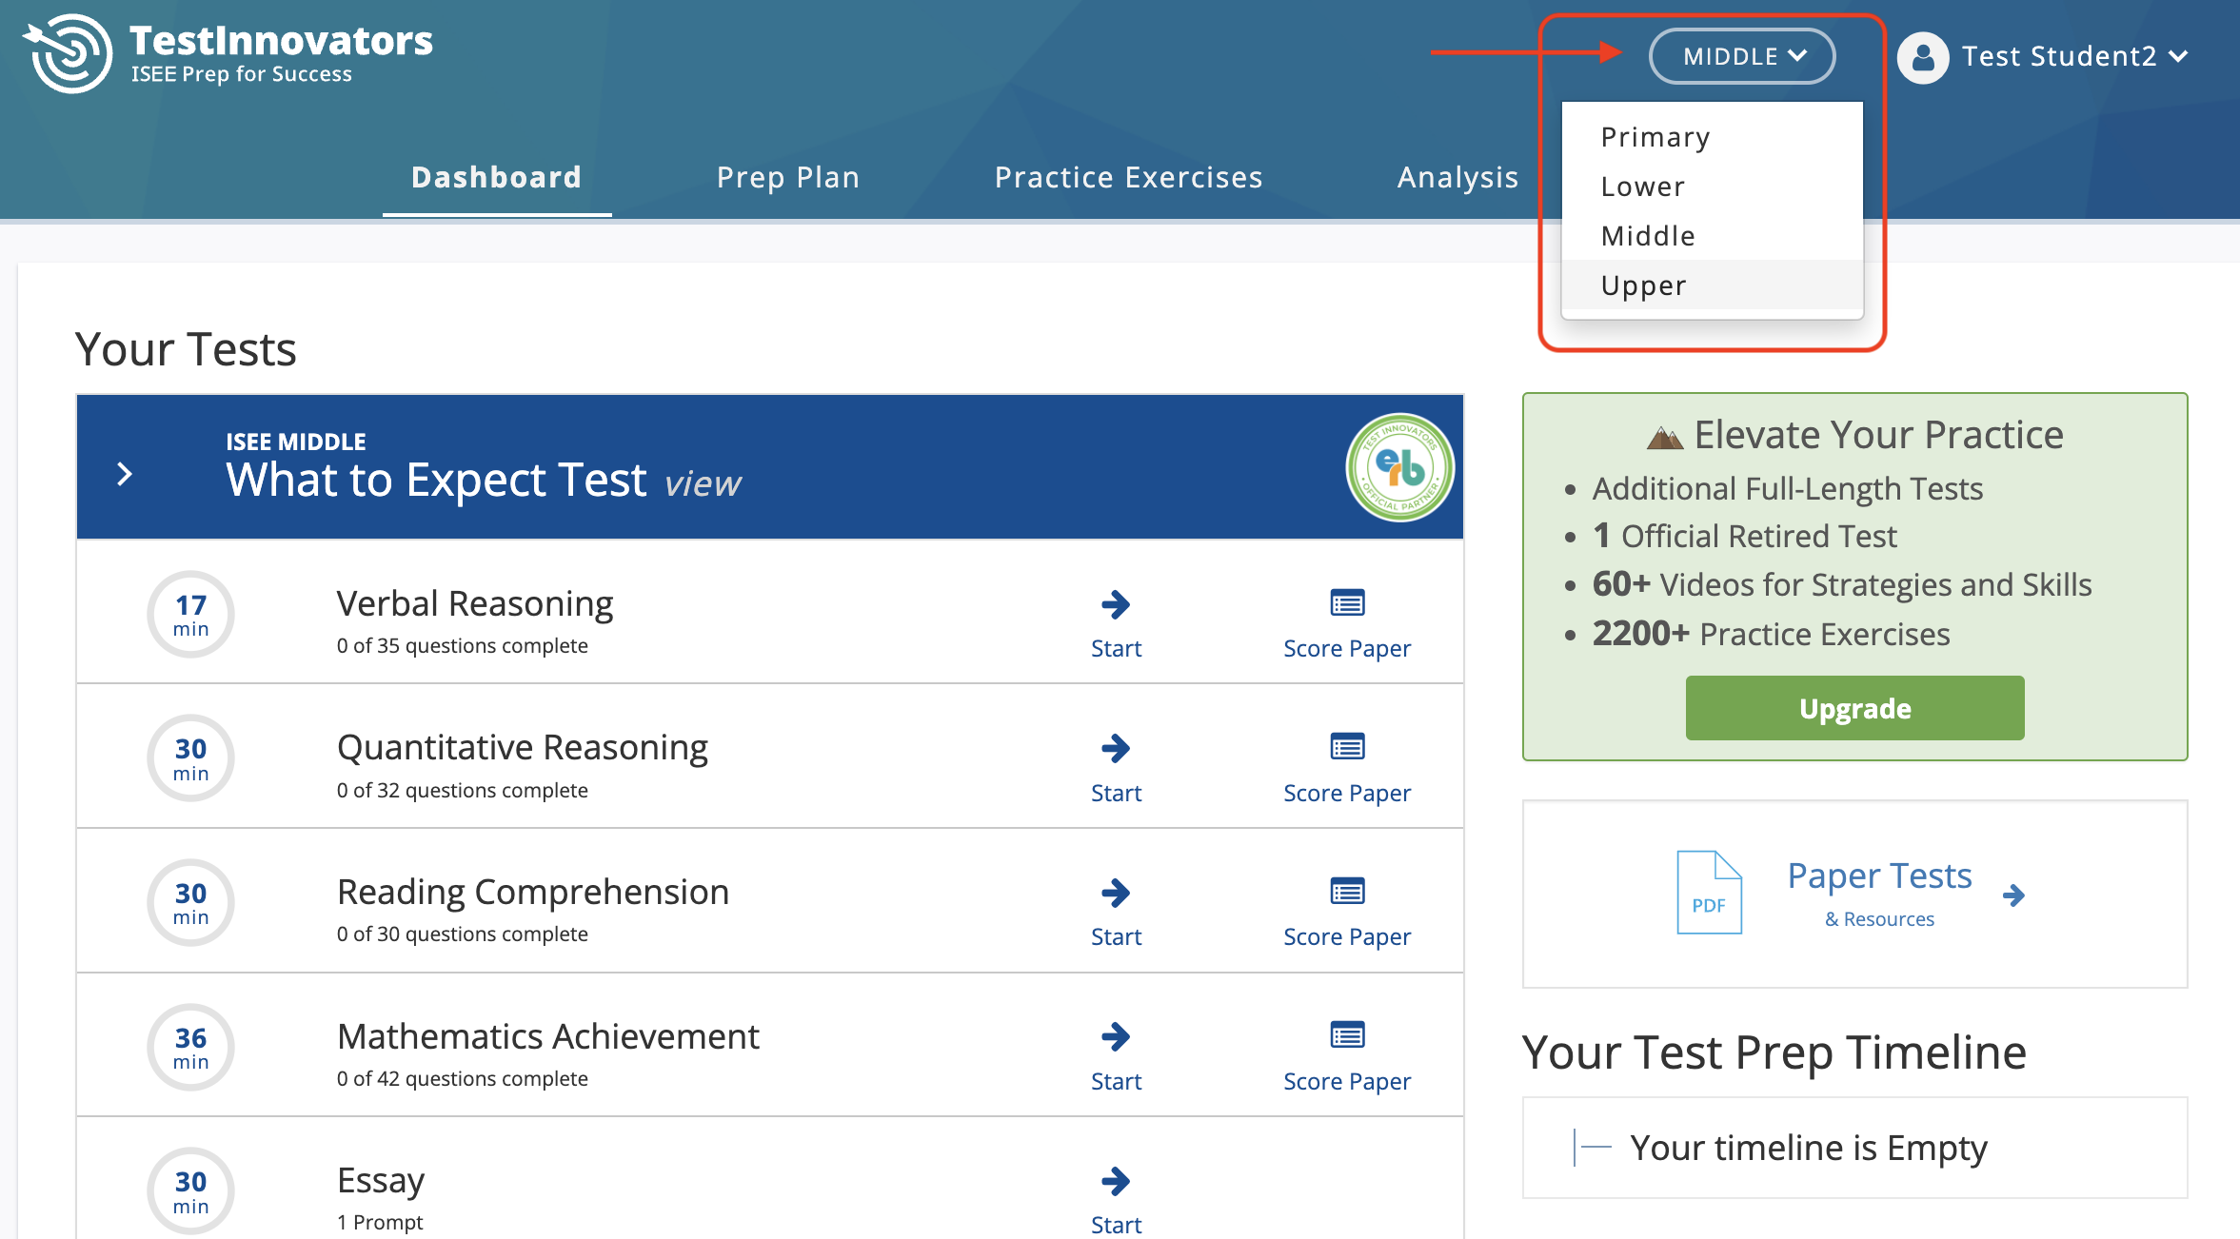Click the ERB official partner badge
Image resolution: width=2240 pixels, height=1239 pixels.
(1398, 467)
